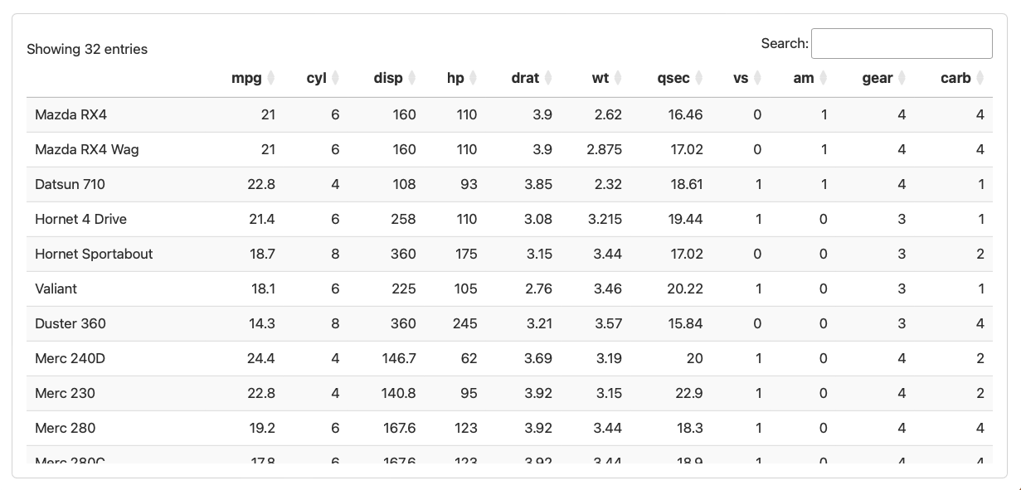Click inside the Search input box
Image resolution: width=1021 pixels, height=490 pixels.
point(902,43)
